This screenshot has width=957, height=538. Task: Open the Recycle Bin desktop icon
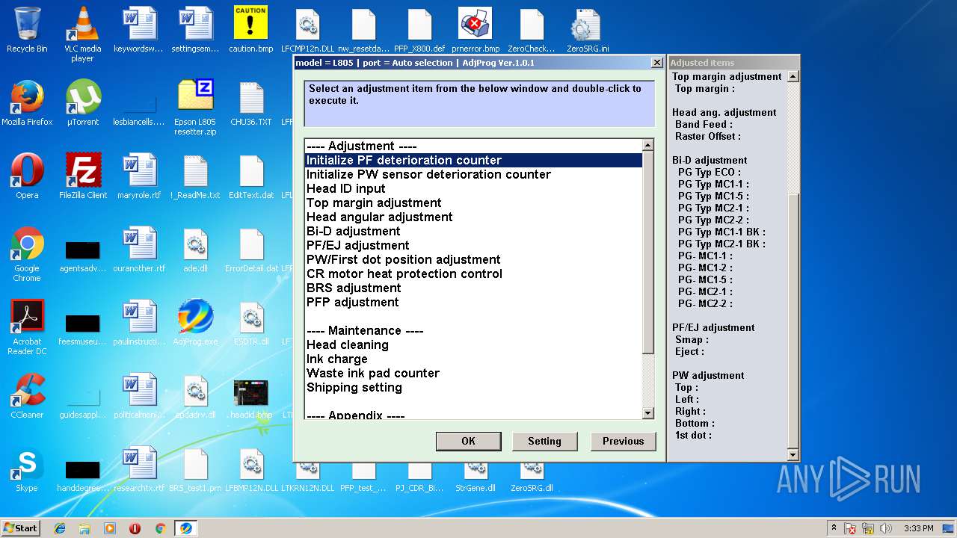(x=27, y=30)
